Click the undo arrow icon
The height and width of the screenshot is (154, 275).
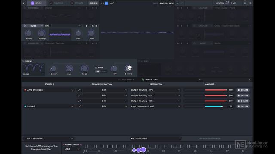(177, 3)
